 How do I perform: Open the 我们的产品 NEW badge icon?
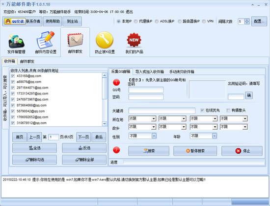[x=134, y=43]
